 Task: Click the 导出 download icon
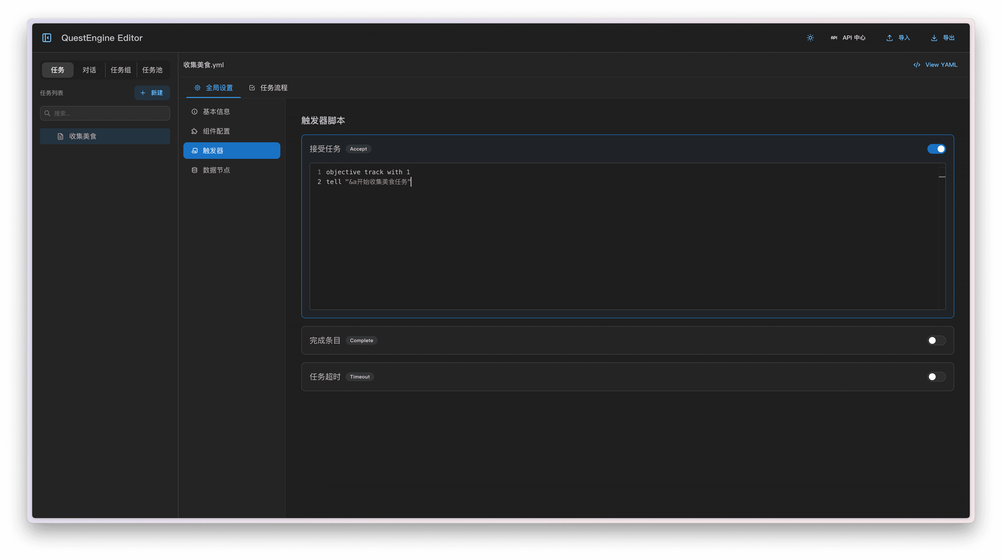pyautogui.click(x=934, y=38)
